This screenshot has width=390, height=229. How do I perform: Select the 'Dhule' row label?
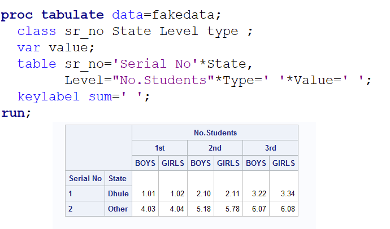tap(118, 193)
